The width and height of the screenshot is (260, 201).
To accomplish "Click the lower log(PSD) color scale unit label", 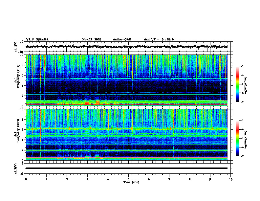I will (x=246, y=140).
